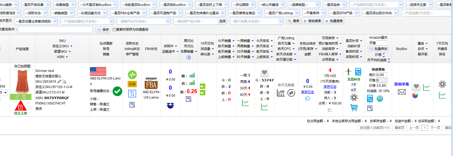Open the 是否FBA仓库产品 dropdown
This screenshot has width=453, height=156.
[x=128, y=13]
